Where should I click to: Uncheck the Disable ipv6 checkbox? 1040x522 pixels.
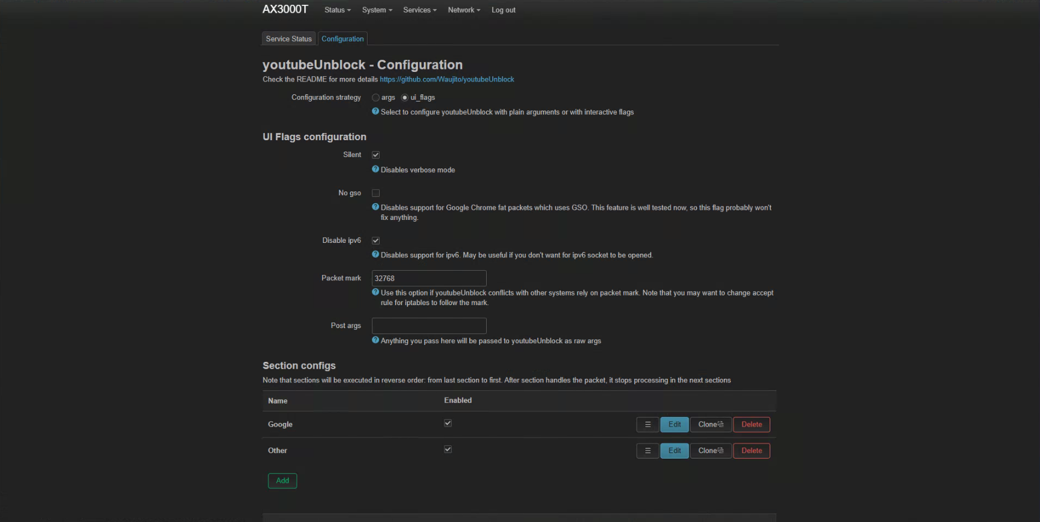pyautogui.click(x=375, y=240)
